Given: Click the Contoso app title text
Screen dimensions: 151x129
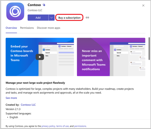Looking at the screenshot, I should 34,5.
